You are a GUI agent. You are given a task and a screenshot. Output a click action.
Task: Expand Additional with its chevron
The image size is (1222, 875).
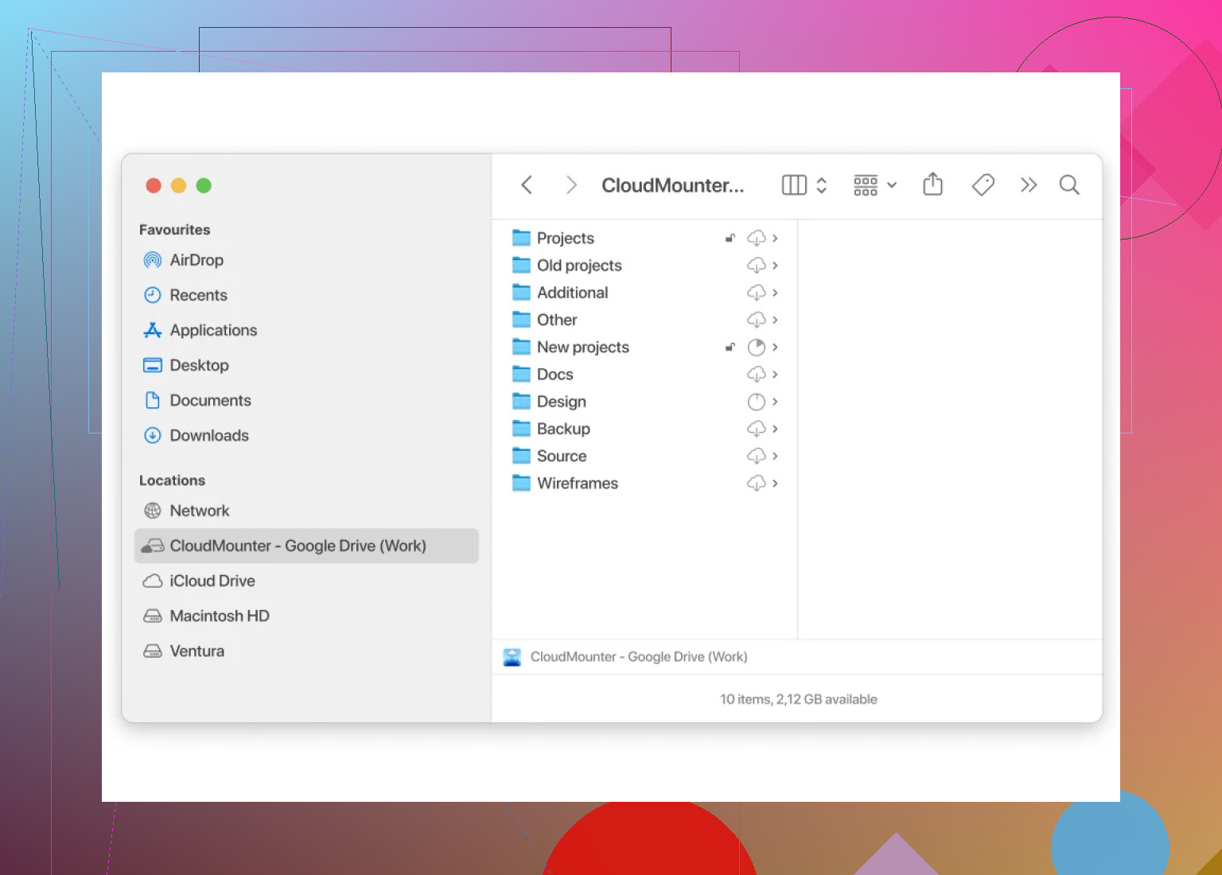pyautogui.click(x=775, y=293)
